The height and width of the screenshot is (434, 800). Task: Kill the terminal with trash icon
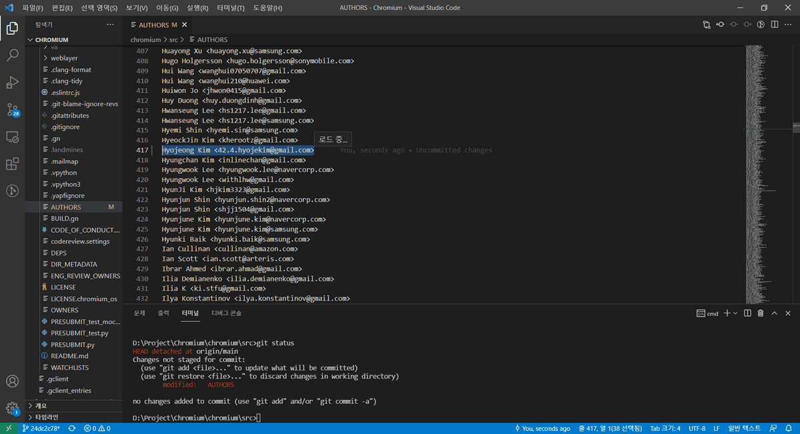pyautogui.click(x=761, y=313)
